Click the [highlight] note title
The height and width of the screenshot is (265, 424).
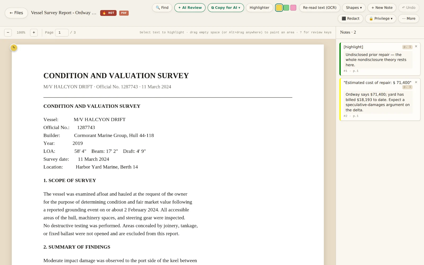353,47
